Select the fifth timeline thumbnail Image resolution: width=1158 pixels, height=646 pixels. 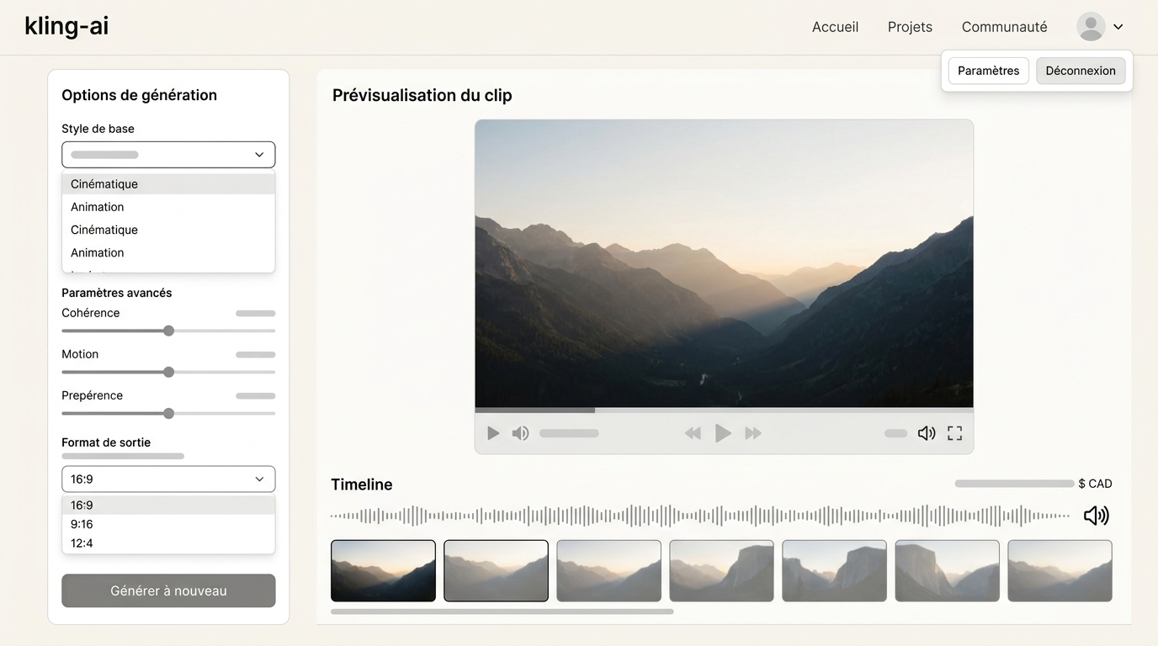pos(834,571)
